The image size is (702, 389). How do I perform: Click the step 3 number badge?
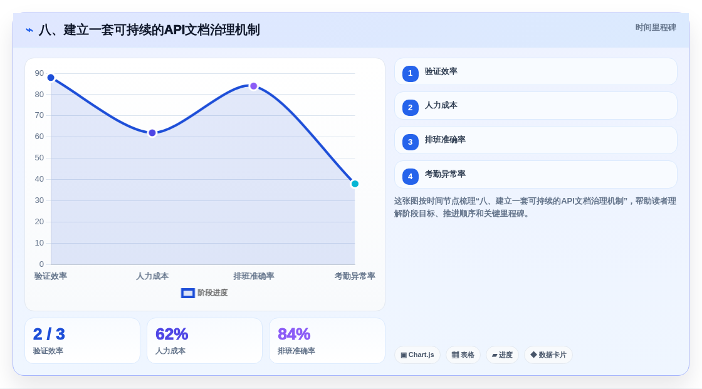[410, 142]
